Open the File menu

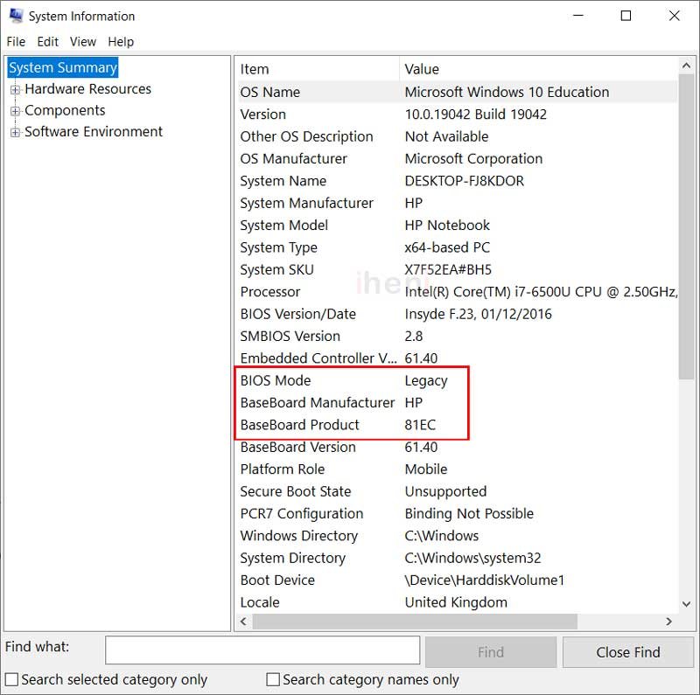tap(16, 42)
